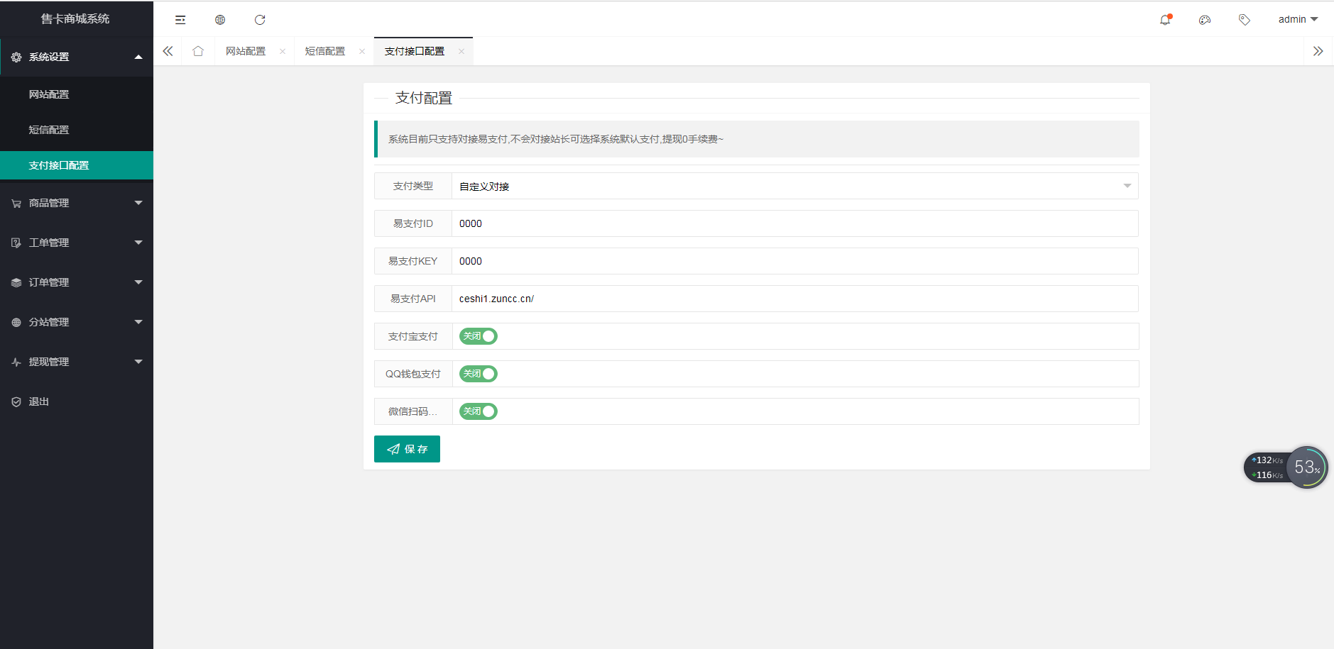The image size is (1334, 649).
Task: Click the 易支付ID label
Action: [413, 223]
